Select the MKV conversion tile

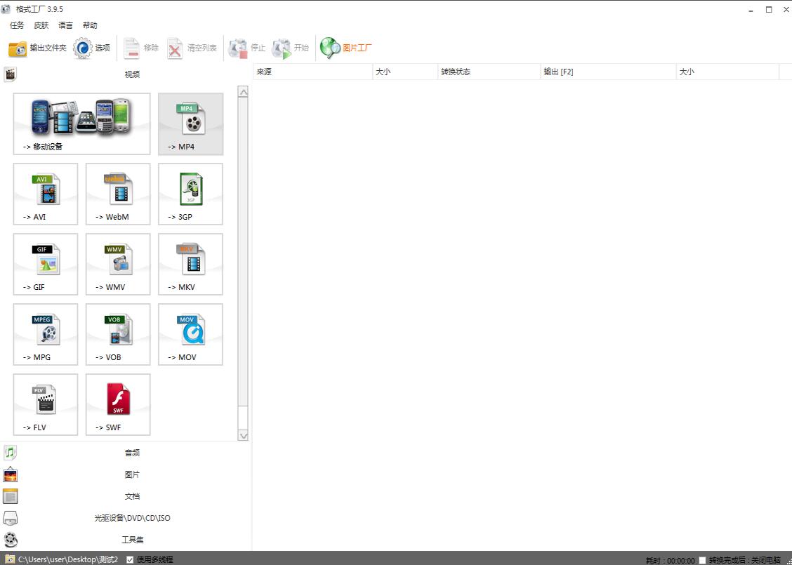click(190, 264)
